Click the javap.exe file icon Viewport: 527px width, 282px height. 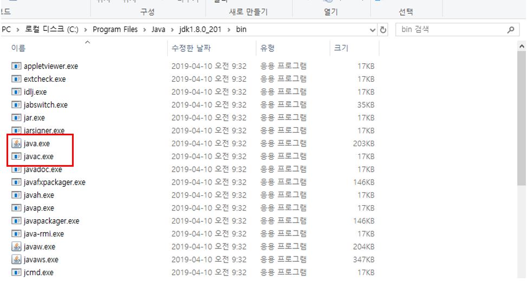16,208
